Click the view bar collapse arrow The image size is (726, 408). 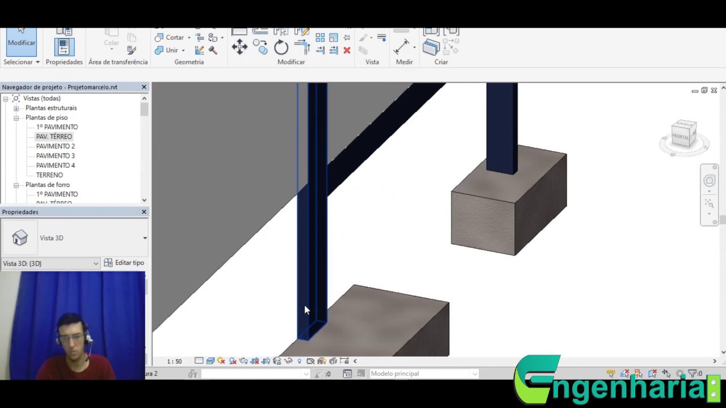355,361
